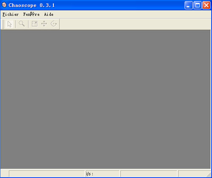Image resolution: width=212 pixels, height=178 pixels.
Task: Grab the toolbar grip handle
Action: click(3, 24)
